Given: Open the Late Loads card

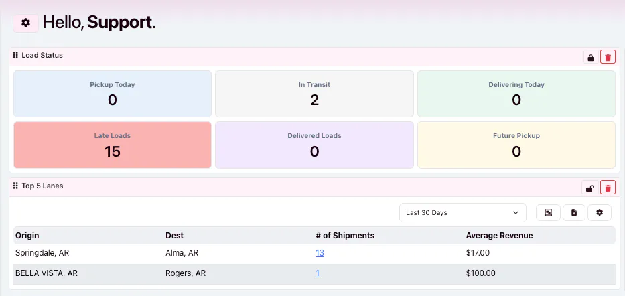Looking at the screenshot, I should click(113, 145).
